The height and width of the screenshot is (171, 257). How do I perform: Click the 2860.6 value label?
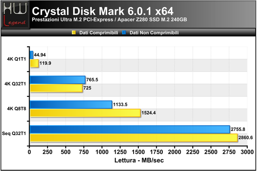pos(245,138)
